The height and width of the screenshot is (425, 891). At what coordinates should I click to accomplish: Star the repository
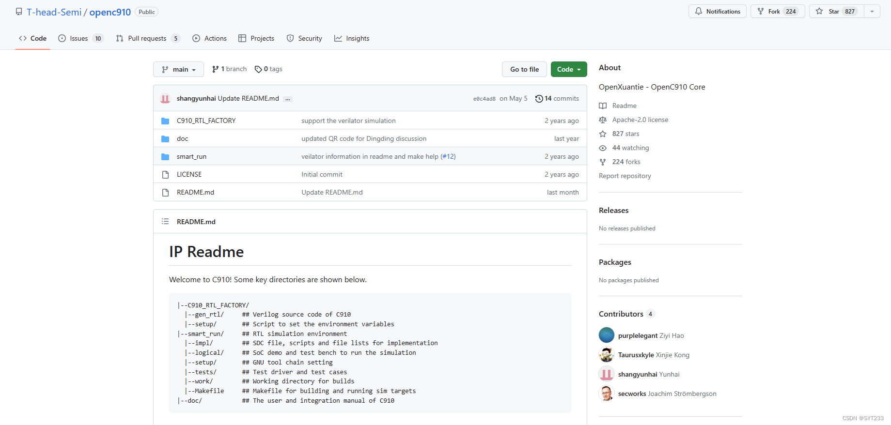[x=837, y=11]
